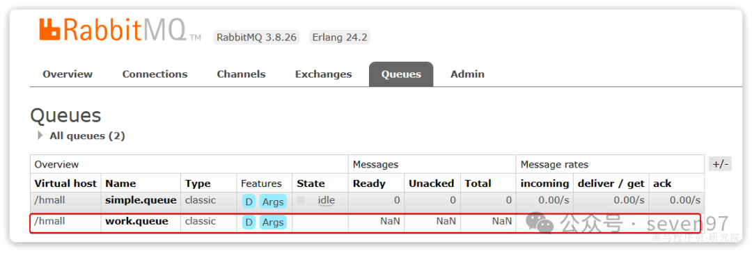Screen dimensions: 752x253
Task: Click the classic type of simple.queue
Action: click(x=200, y=199)
